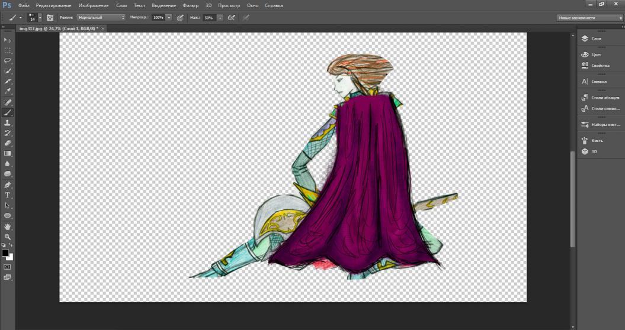This screenshot has height=330, width=625.
Task: Pick the Eyedropper tool
Action: 8,91
